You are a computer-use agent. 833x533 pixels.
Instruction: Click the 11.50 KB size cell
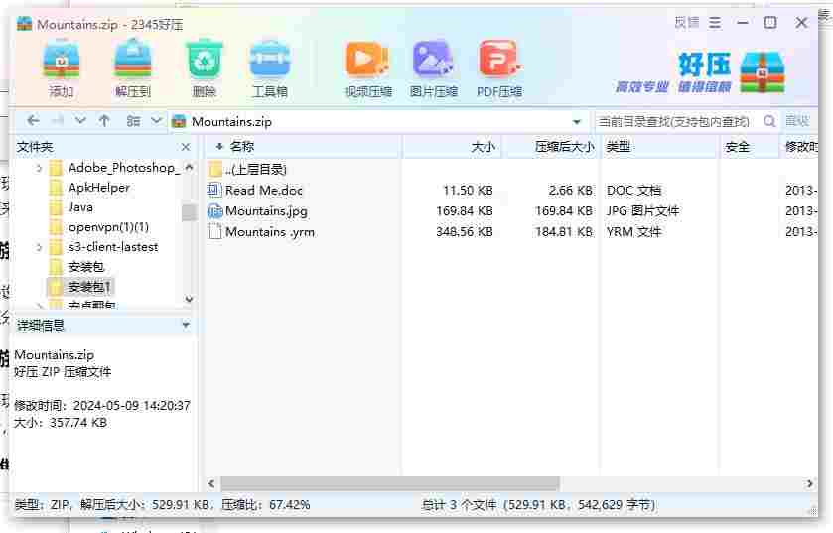point(468,190)
